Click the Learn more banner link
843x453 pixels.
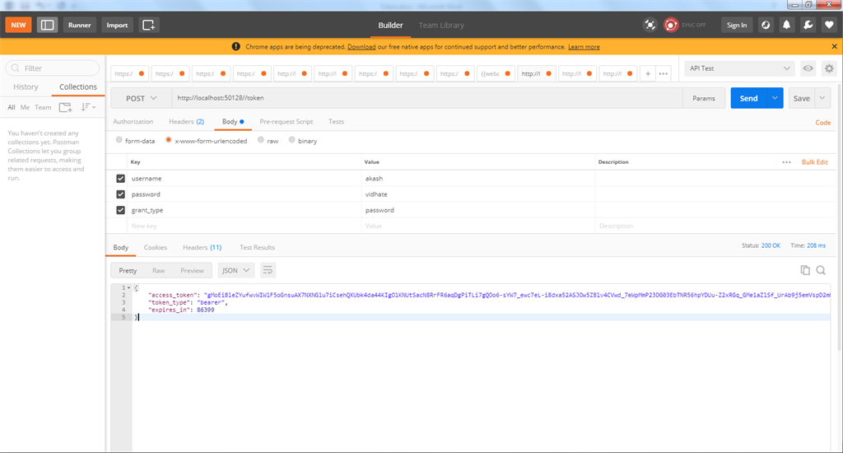[584, 47]
